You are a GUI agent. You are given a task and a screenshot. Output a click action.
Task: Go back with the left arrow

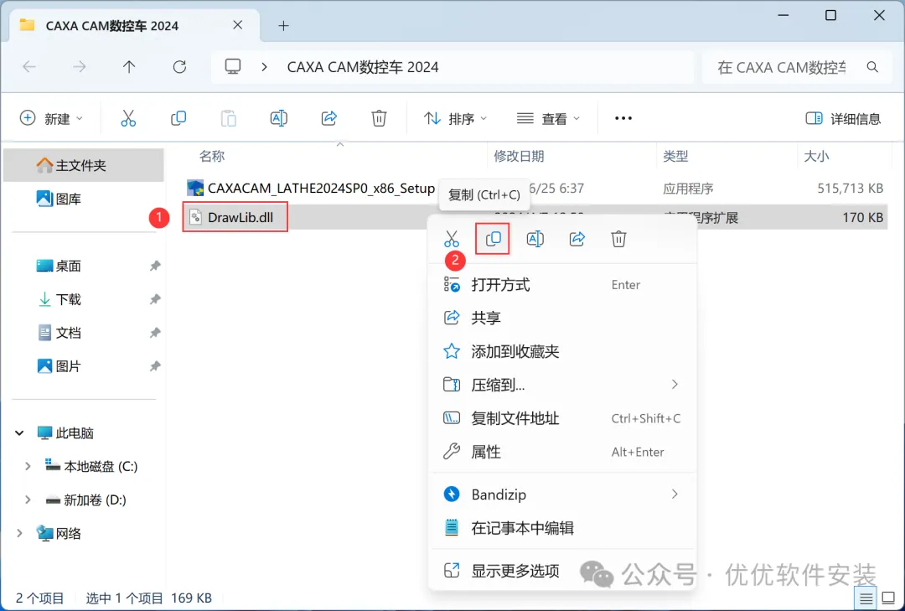click(x=29, y=67)
